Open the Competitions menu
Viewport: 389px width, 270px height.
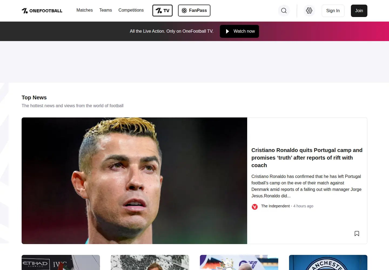[131, 10]
